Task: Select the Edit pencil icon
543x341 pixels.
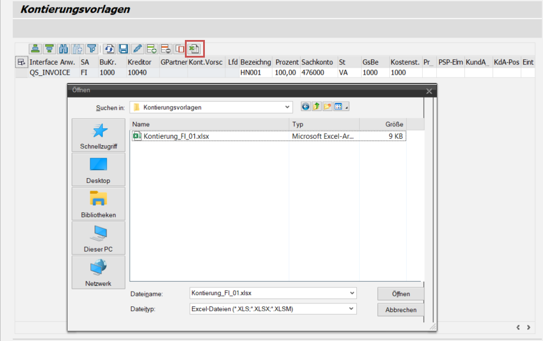Action: click(x=139, y=49)
